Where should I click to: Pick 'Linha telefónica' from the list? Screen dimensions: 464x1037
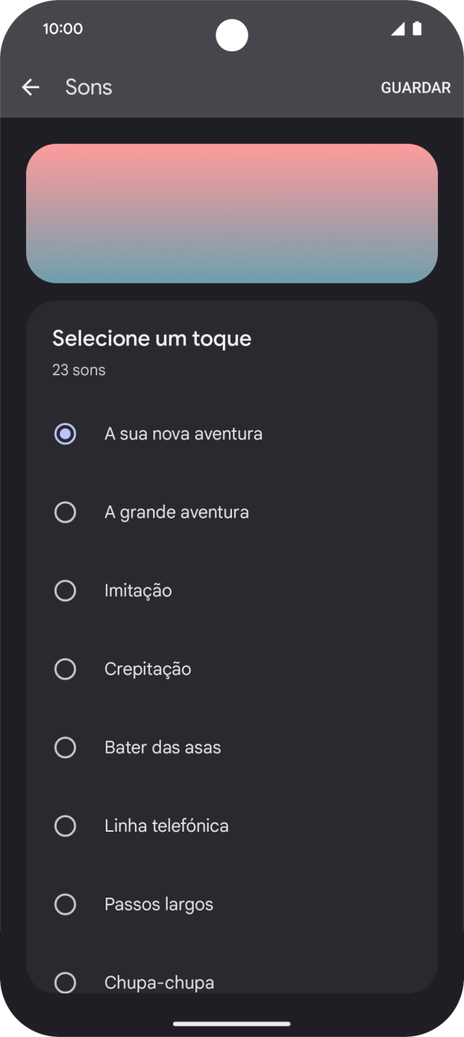tap(65, 826)
